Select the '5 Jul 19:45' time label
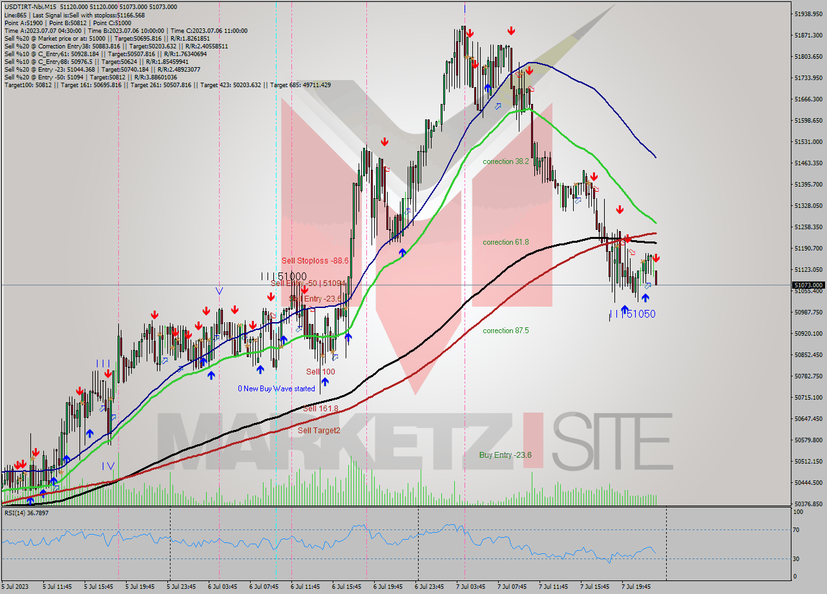Screen dimensions: 827x594 click(141, 587)
